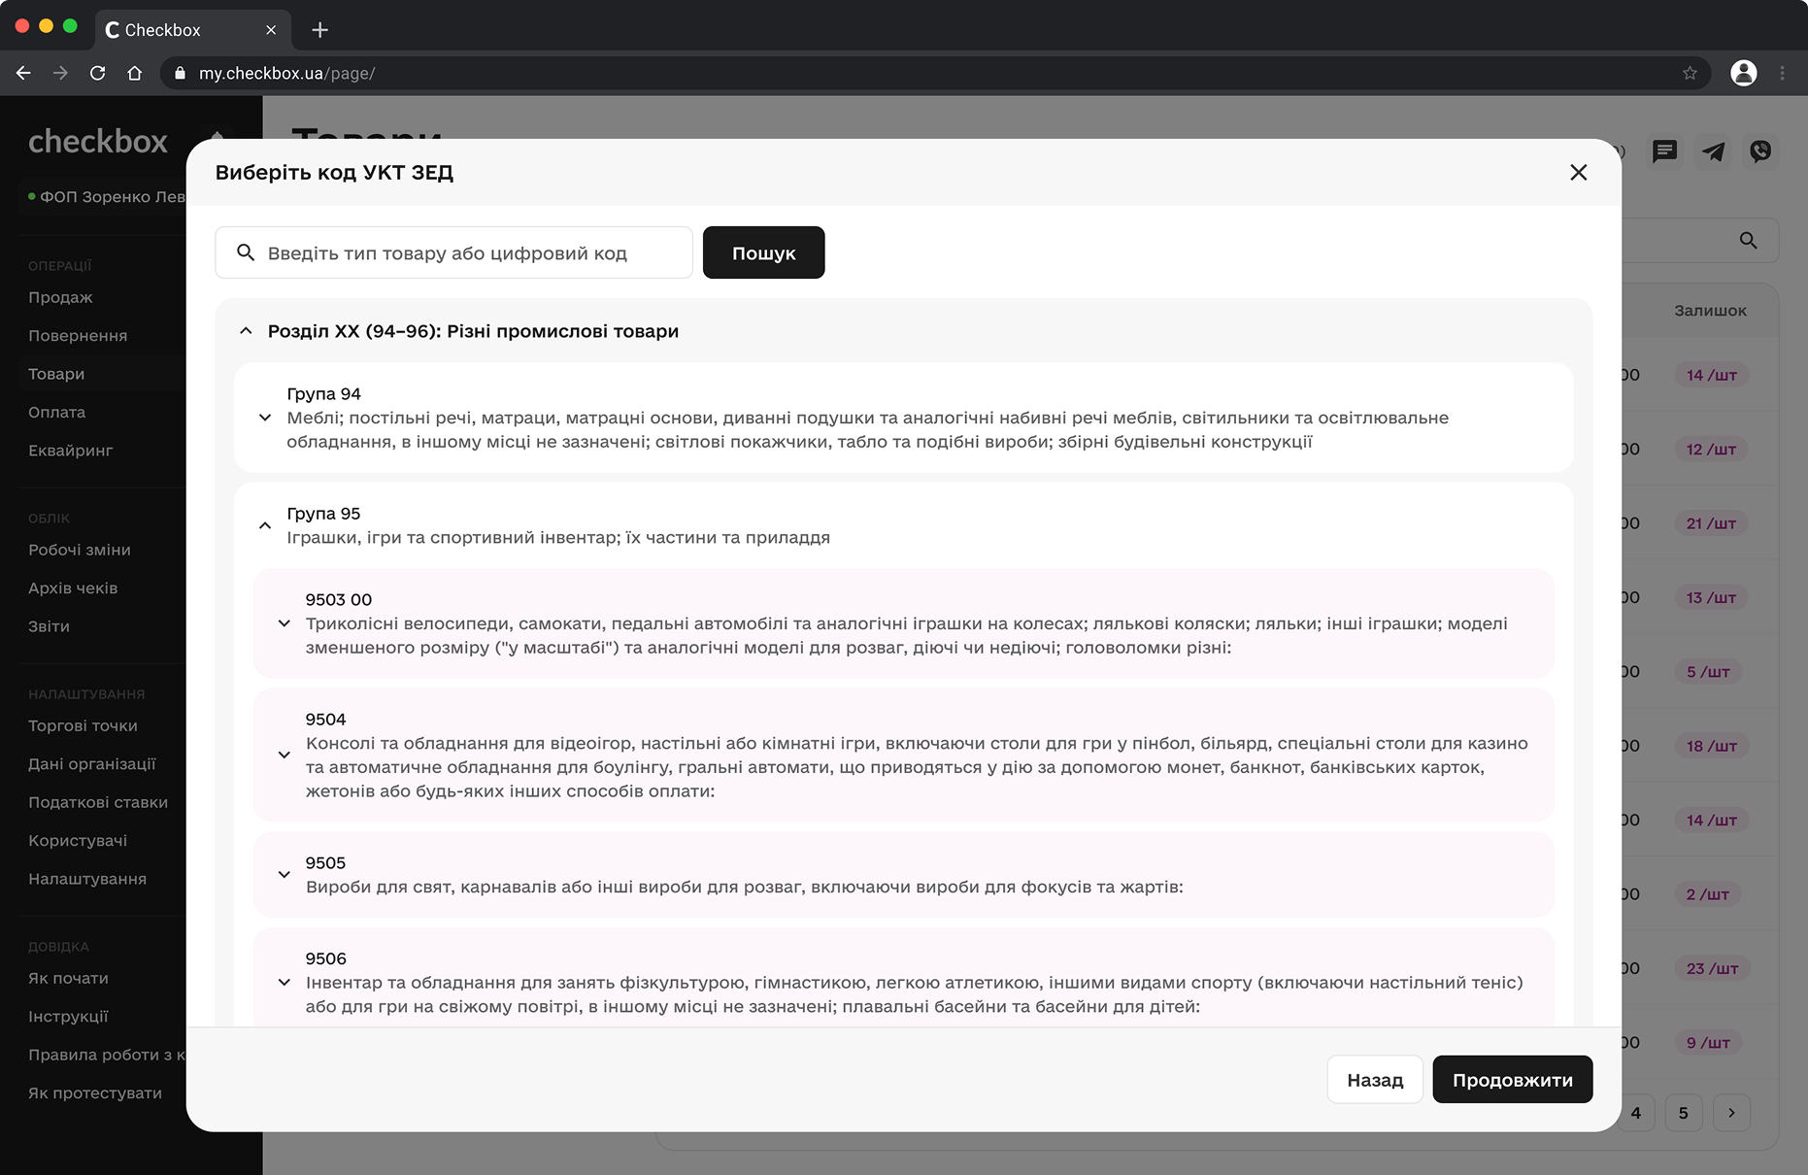Select Товари in sidebar
The height and width of the screenshot is (1175, 1808).
[56, 374]
